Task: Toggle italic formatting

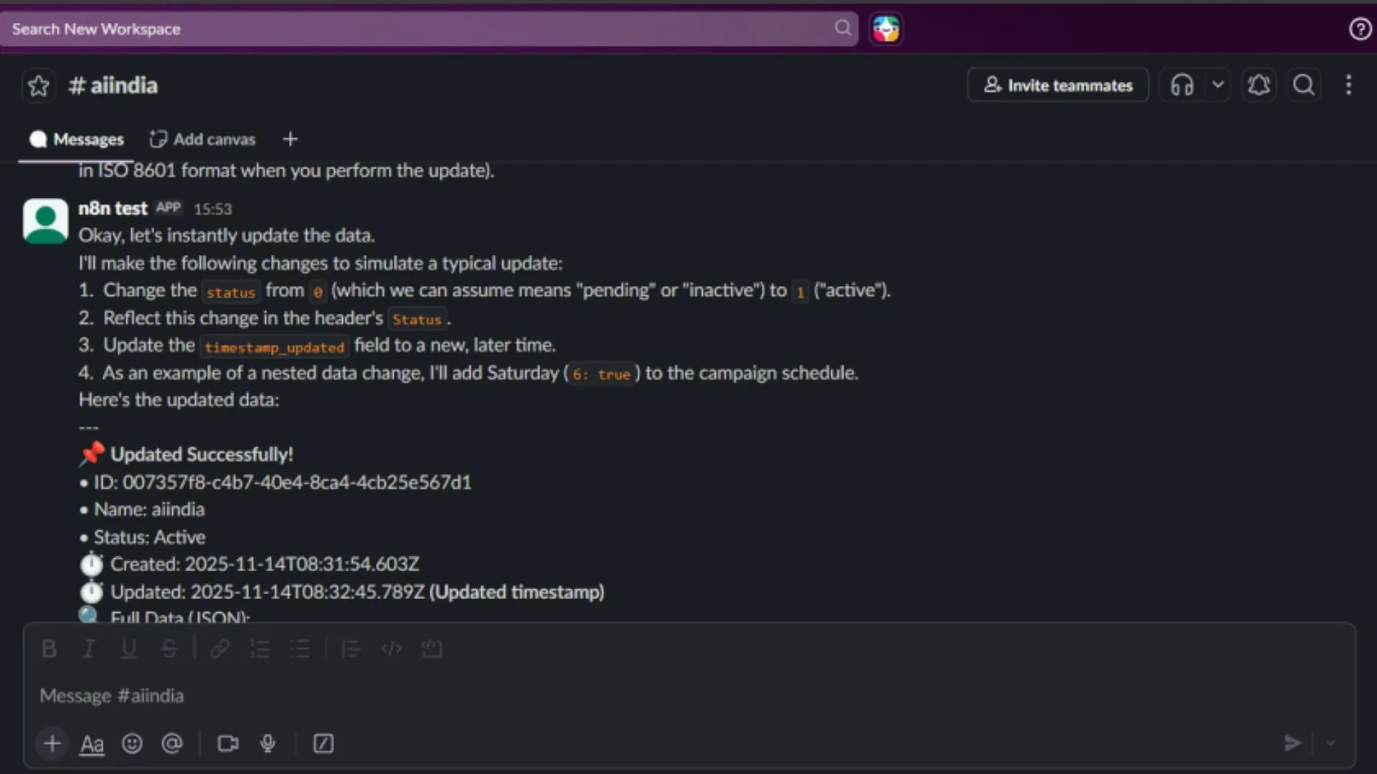Action: point(89,649)
